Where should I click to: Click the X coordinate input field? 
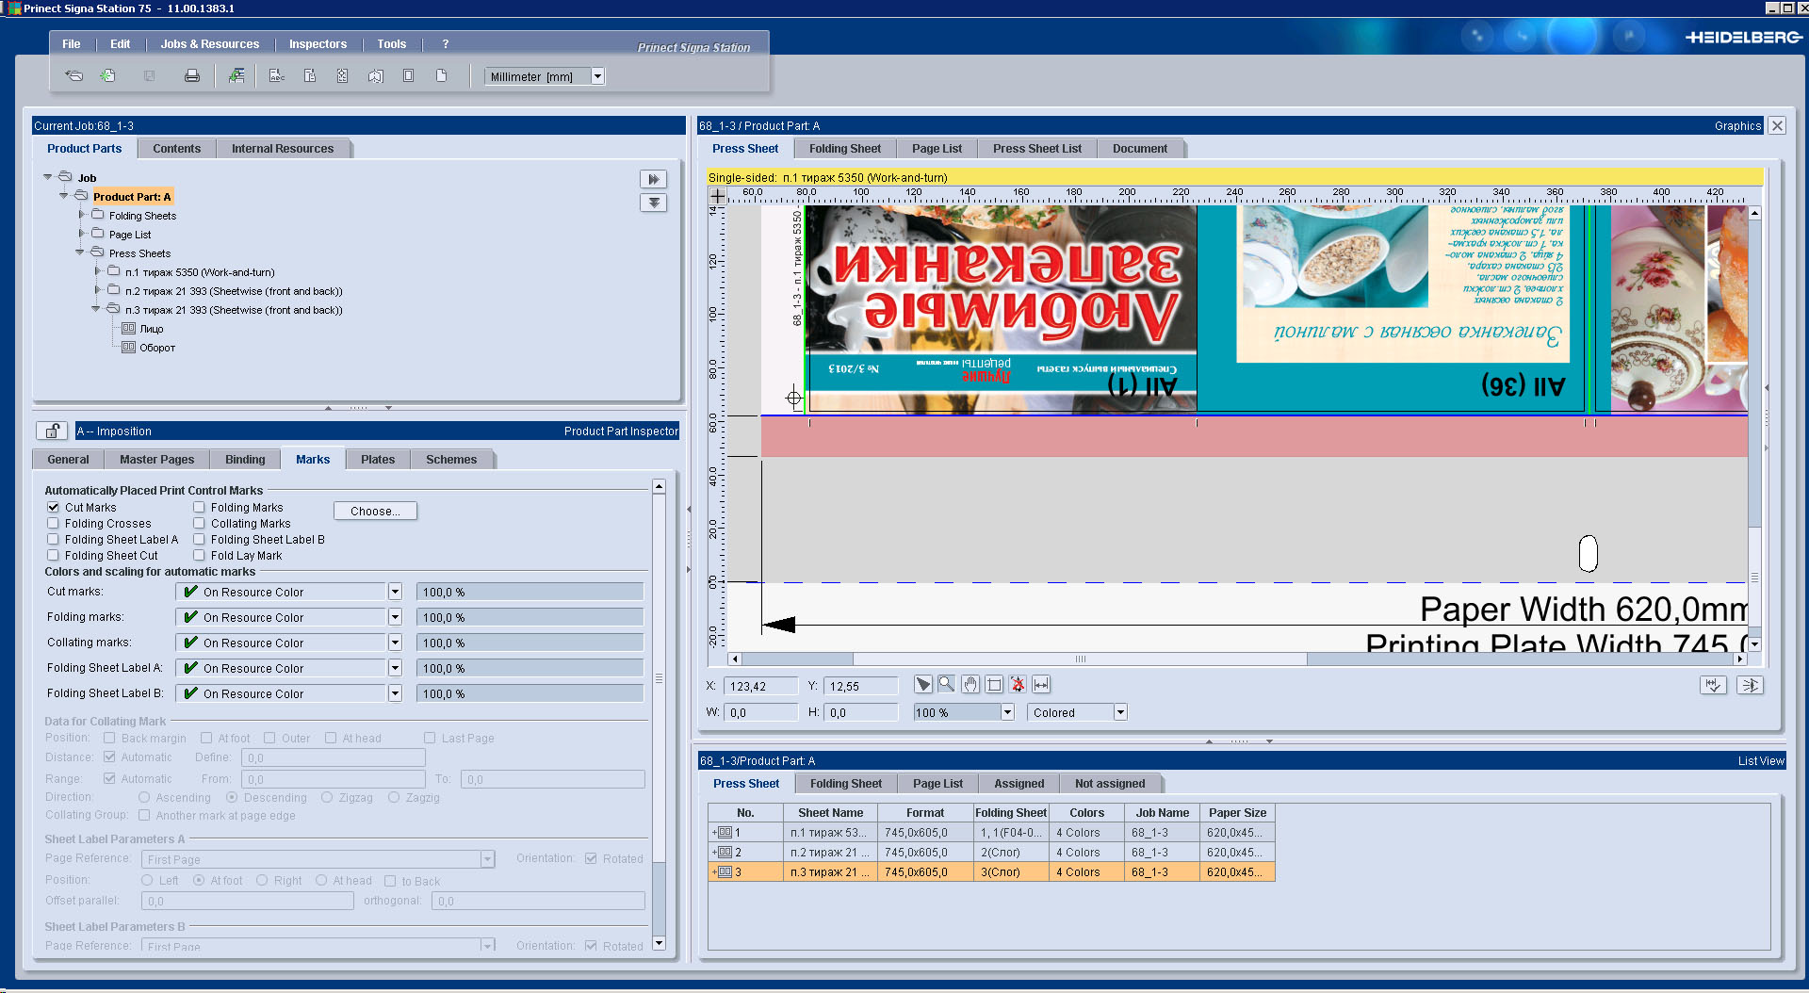click(x=761, y=686)
